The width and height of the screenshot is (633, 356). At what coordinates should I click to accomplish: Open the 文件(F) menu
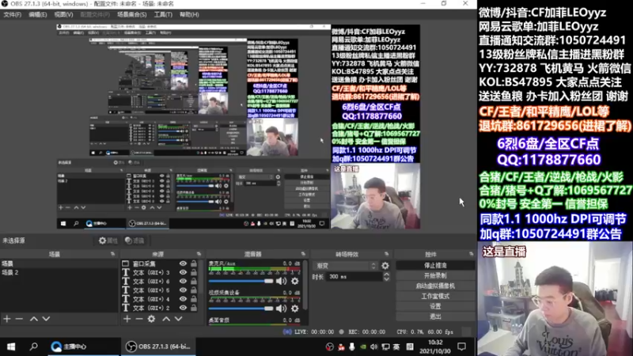pos(12,14)
